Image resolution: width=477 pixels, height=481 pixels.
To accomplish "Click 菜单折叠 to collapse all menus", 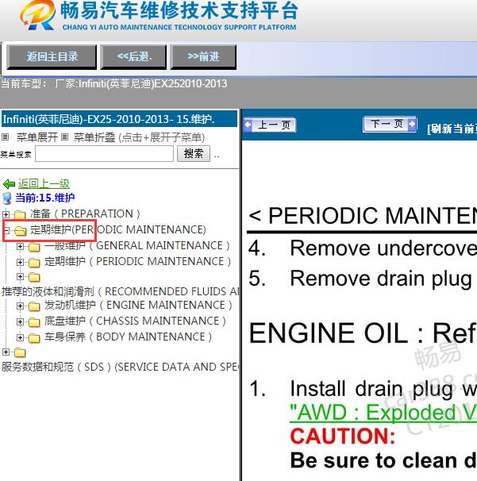I will (x=94, y=137).
